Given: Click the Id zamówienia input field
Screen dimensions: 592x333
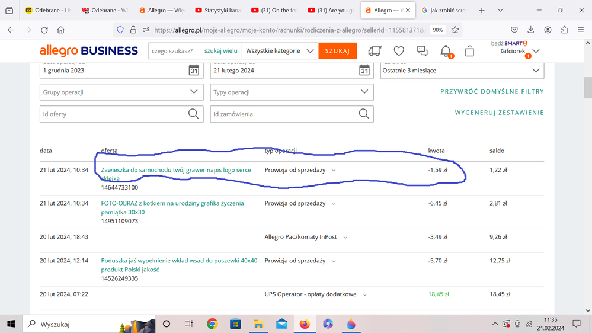Looking at the screenshot, I should [283, 114].
